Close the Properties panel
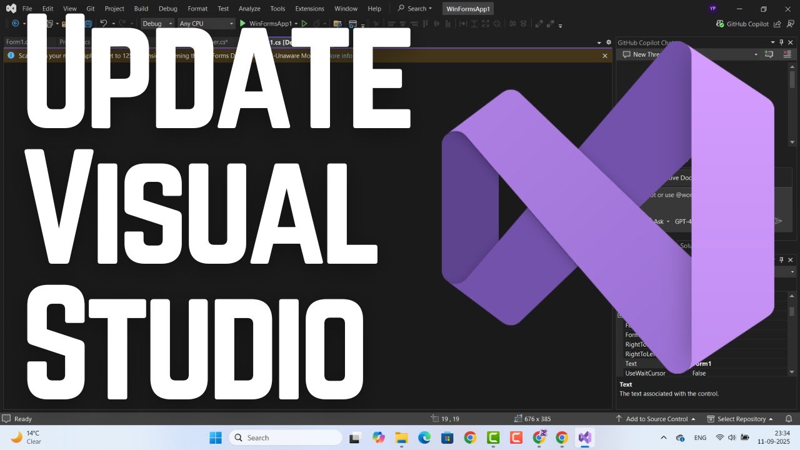The width and height of the screenshot is (800, 450). (x=791, y=259)
